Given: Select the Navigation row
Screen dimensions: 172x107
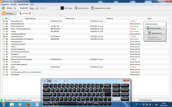Looking at the screenshot, I should pos(86,54).
